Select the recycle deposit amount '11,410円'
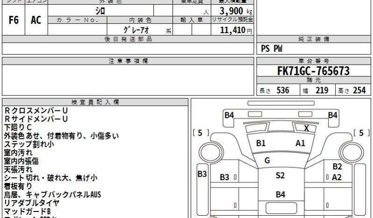The width and height of the screenshot is (373, 218). coord(236,30)
